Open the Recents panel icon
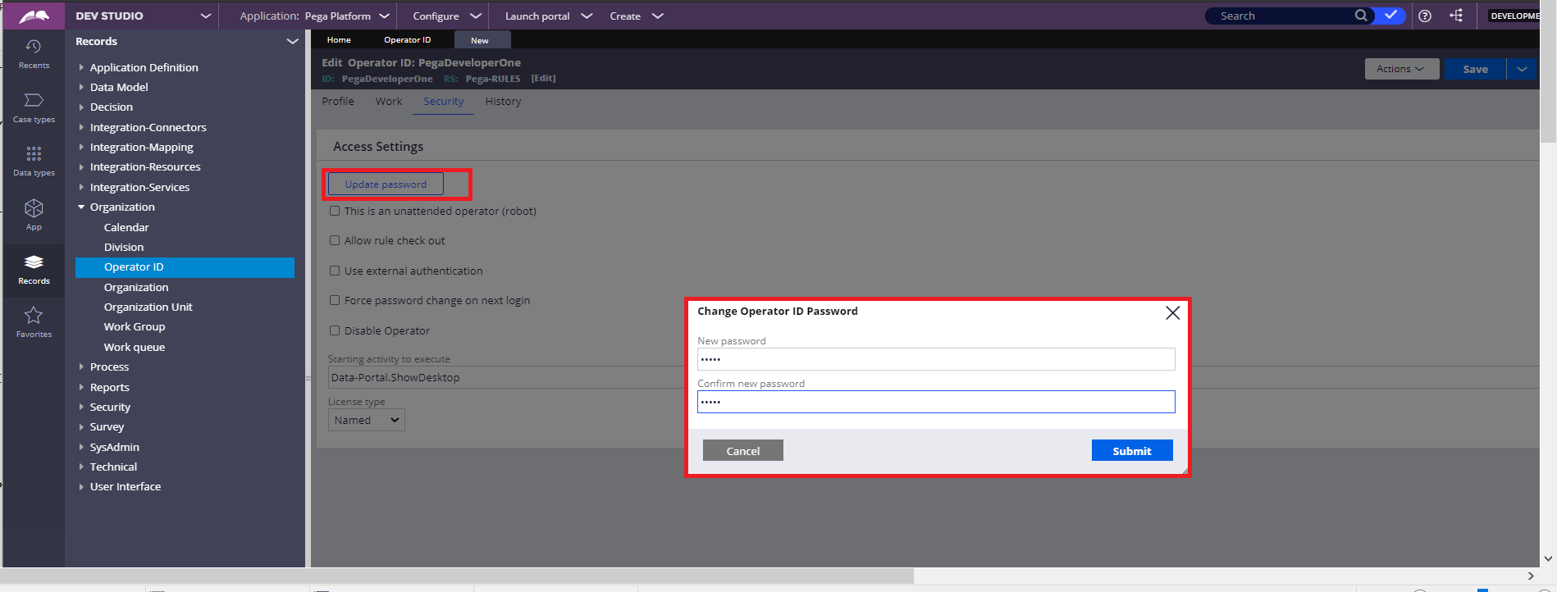The width and height of the screenshot is (1557, 592). [34, 53]
